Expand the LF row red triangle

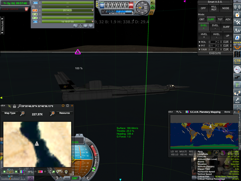click(93, 10)
